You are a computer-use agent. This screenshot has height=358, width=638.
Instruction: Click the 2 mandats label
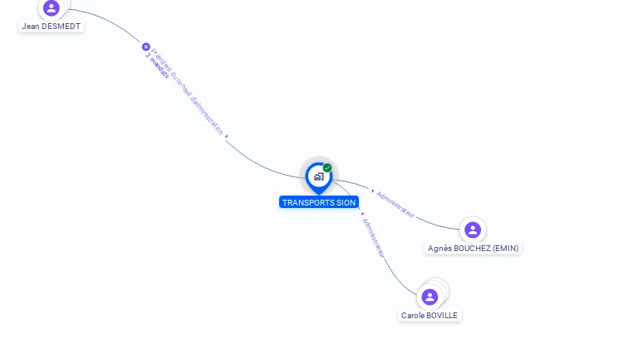(157, 65)
